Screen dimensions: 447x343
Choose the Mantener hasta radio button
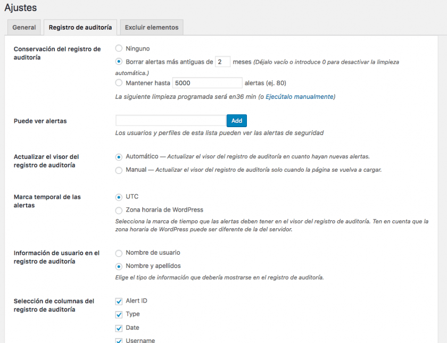coord(119,82)
